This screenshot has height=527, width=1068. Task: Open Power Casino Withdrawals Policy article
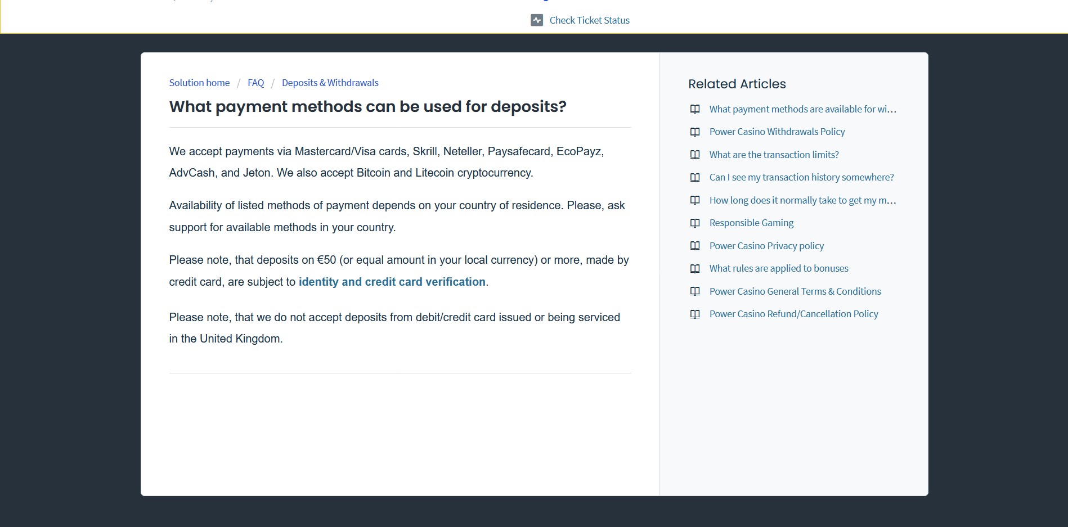pyautogui.click(x=777, y=132)
